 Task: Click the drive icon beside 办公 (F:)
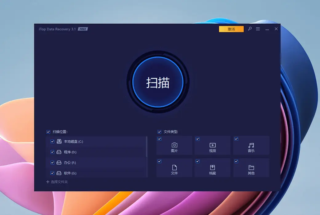point(59,162)
